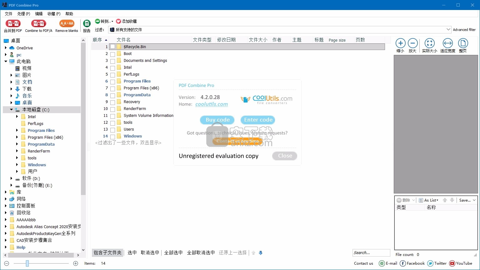
Task: Check the Boot folder checkbox
Action: (112, 54)
